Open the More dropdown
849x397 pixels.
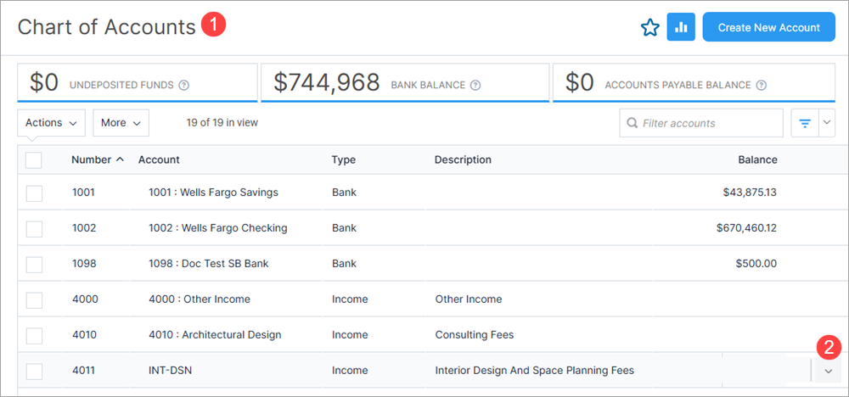pyautogui.click(x=121, y=123)
